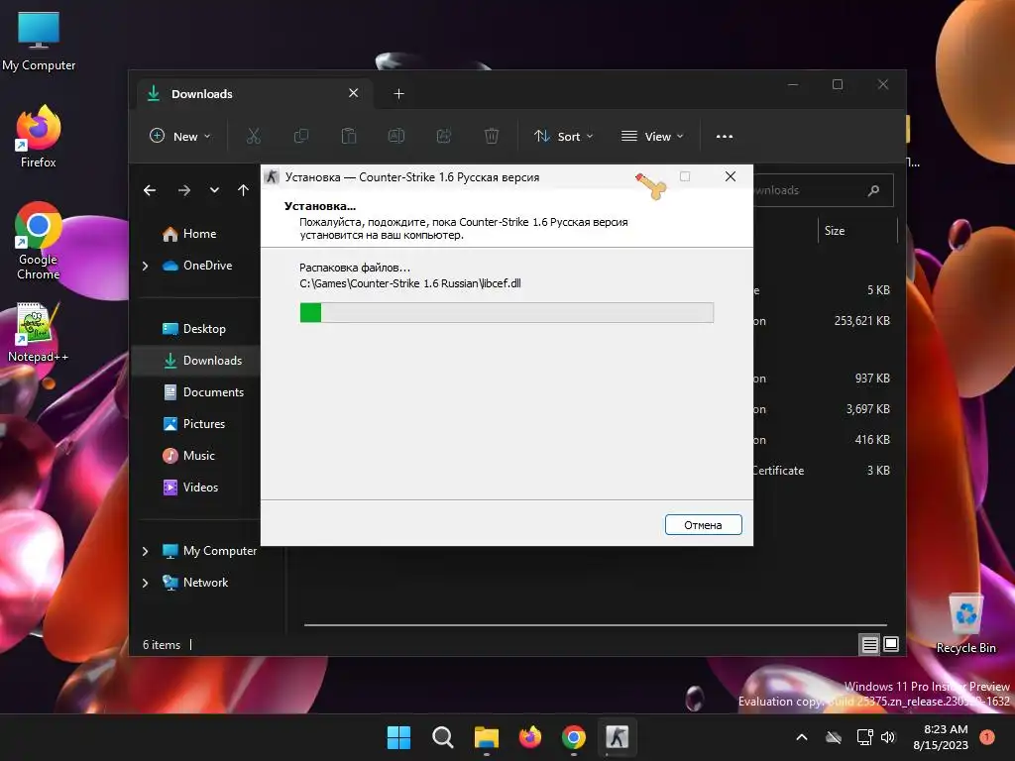Click the Отмена button in the installer
This screenshot has height=761, width=1015.
(x=703, y=525)
